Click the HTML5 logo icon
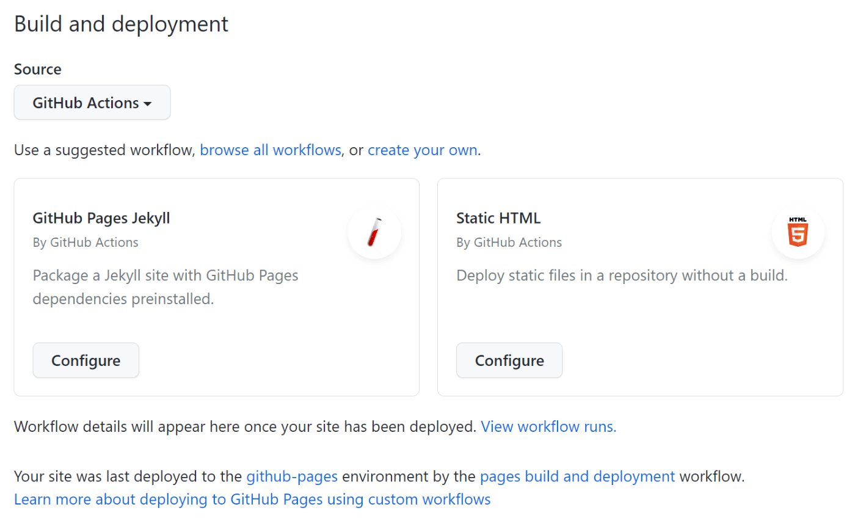 click(798, 232)
